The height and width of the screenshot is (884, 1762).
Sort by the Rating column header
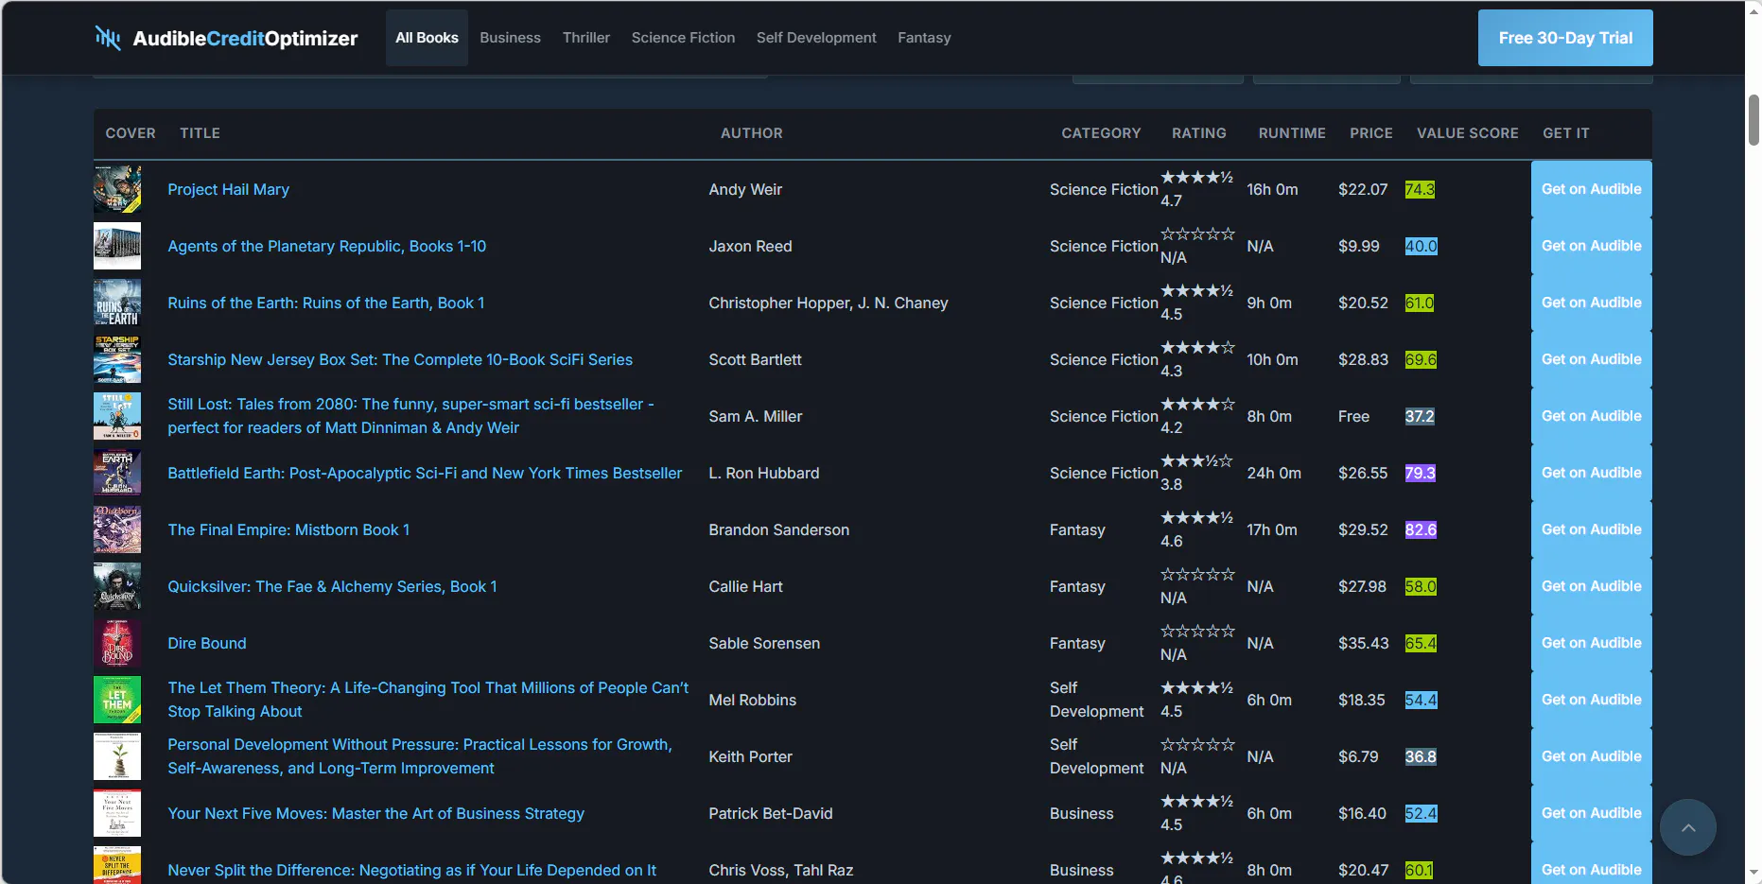point(1198,133)
